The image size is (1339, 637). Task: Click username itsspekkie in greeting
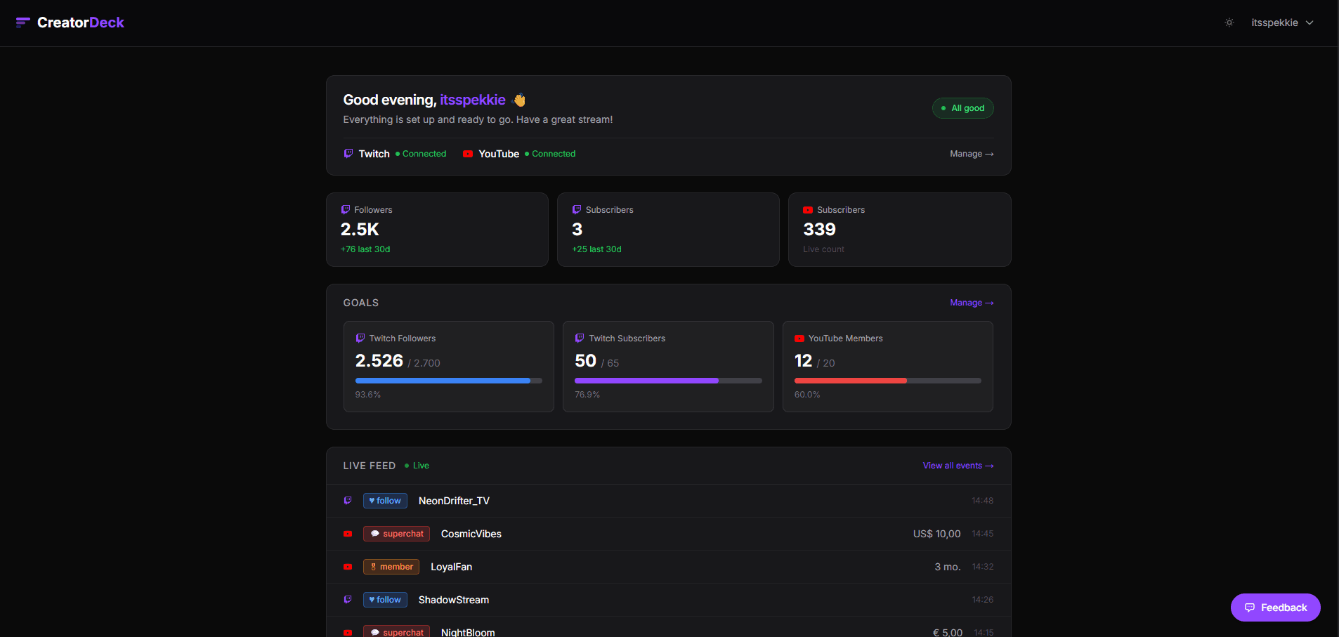pos(473,100)
